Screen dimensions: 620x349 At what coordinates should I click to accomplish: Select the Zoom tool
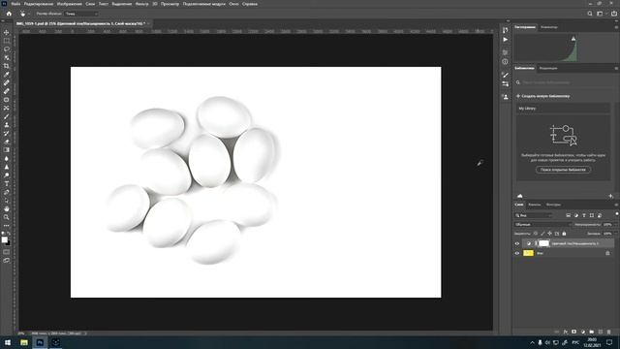7,217
